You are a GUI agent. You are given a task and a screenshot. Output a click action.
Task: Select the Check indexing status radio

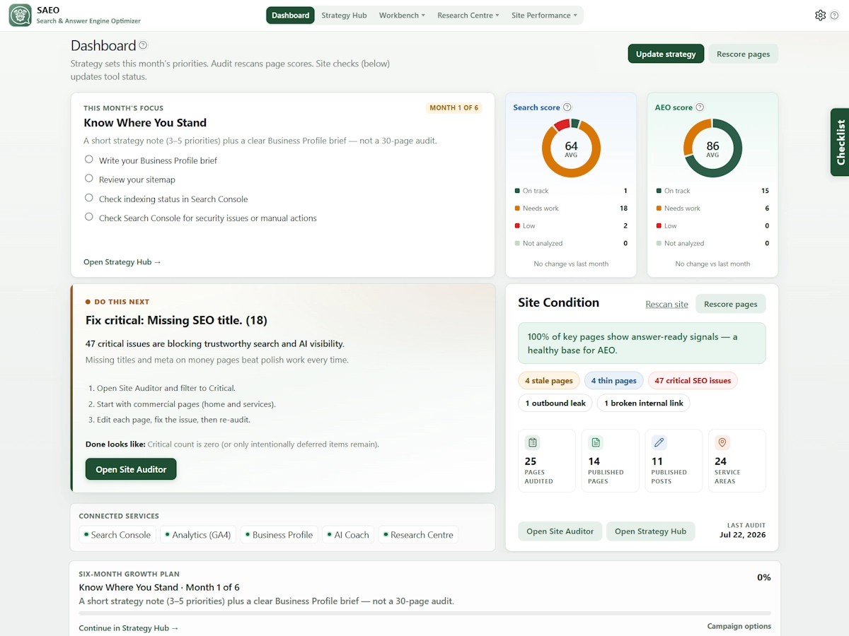pyautogui.click(x=89, y=198)
